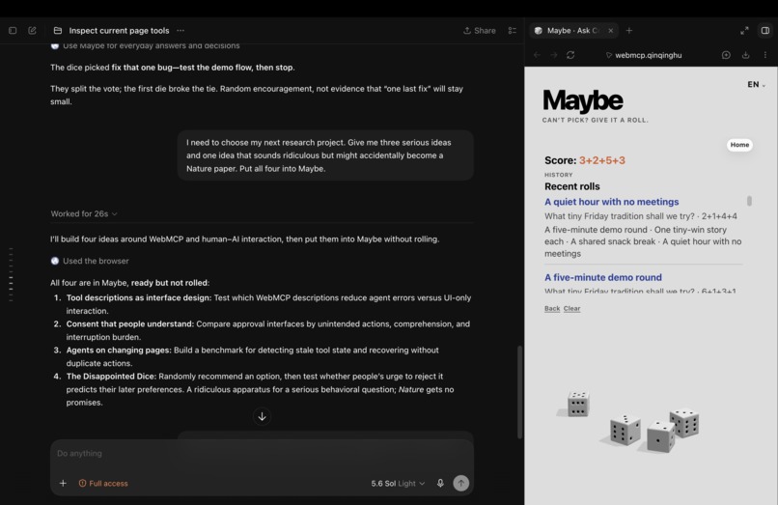This screenshot has width=778, height=505.
Task: Start a new chat with compose icon
Action: [x=32, y=30]
